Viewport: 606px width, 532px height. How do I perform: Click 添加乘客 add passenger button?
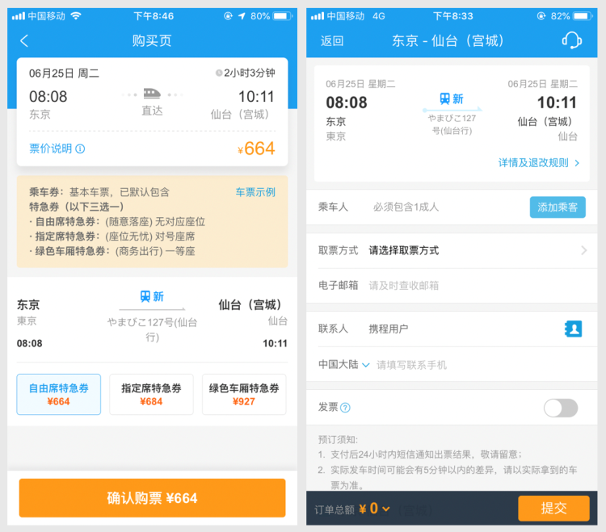pyautogui.click(x=558, y=207)
